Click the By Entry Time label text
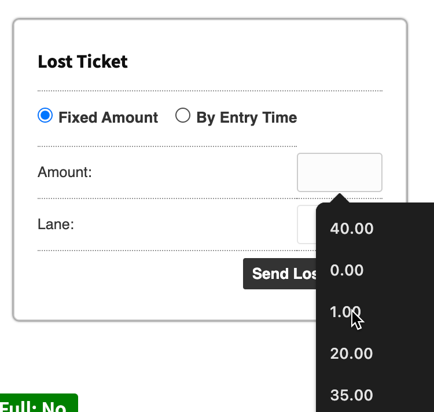 247,117
